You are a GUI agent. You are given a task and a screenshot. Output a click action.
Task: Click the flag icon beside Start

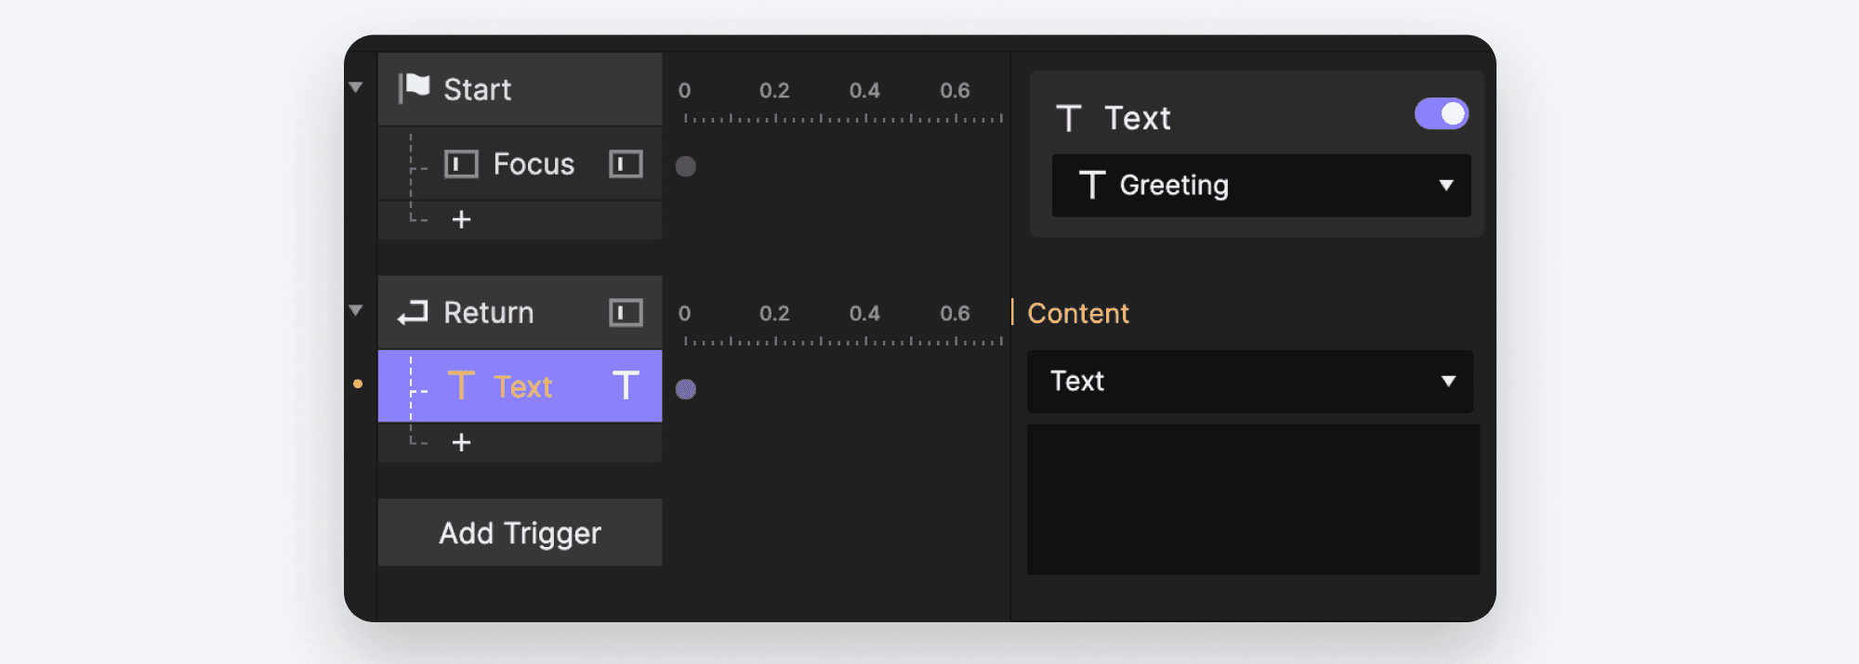pyautogui.click(x=415, y=88)
